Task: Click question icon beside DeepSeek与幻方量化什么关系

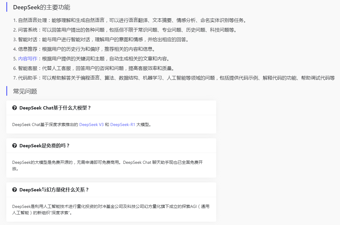Action: coord(14,190)
